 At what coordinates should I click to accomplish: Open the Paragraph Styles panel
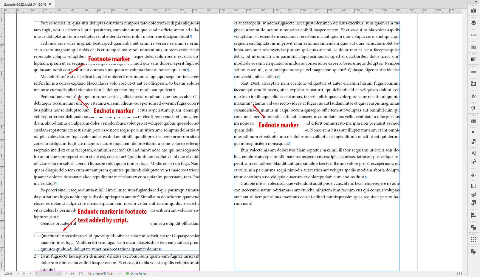(473, 141)
